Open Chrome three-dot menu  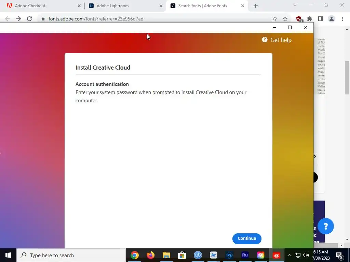click(x=342, y=19)
